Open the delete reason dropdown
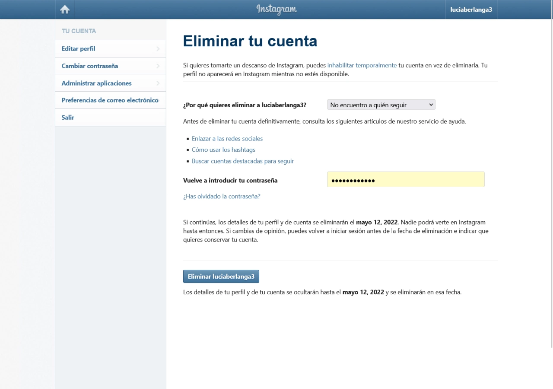Viewport: 553px width, 389px height. (x=381, y=105)
